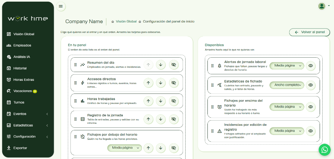Grab the Alertas de jornada laboral drag handle

[212, 66]
